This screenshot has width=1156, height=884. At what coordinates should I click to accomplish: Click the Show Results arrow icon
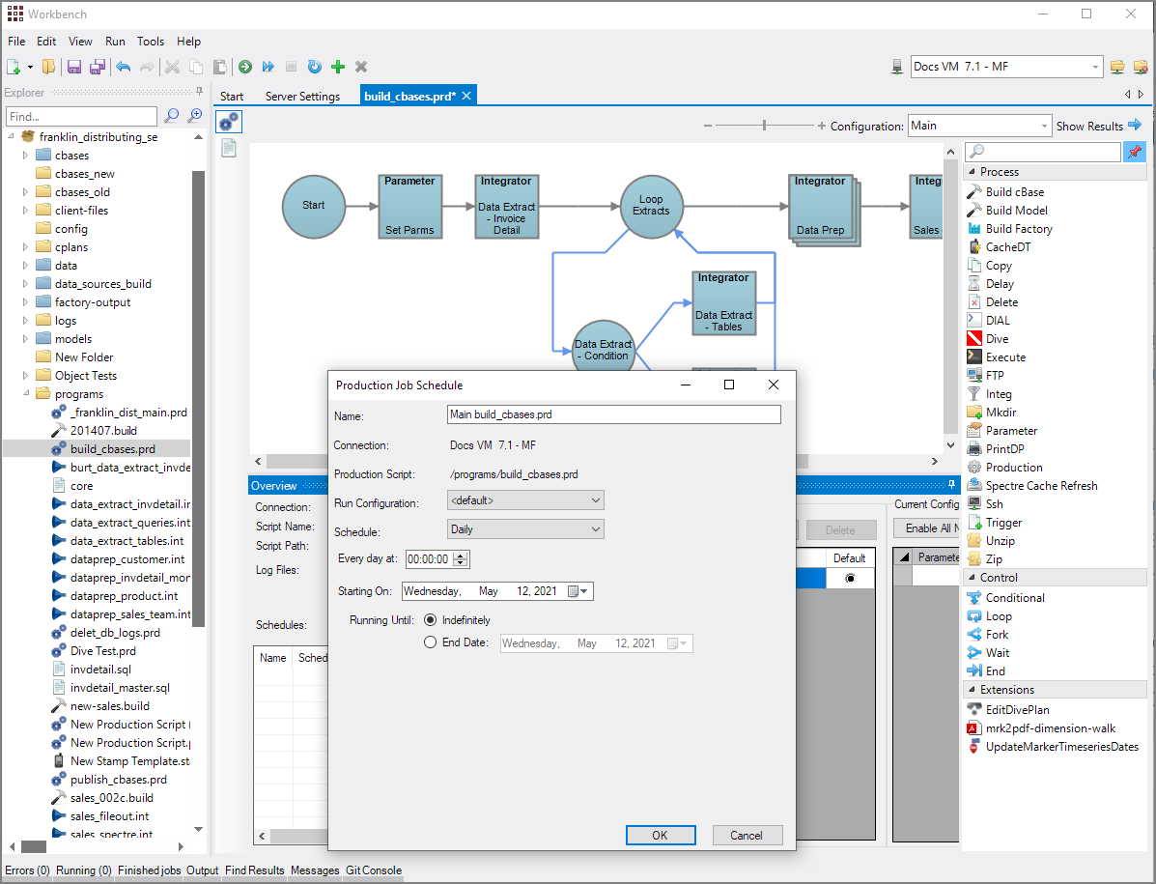[1135, 126]
